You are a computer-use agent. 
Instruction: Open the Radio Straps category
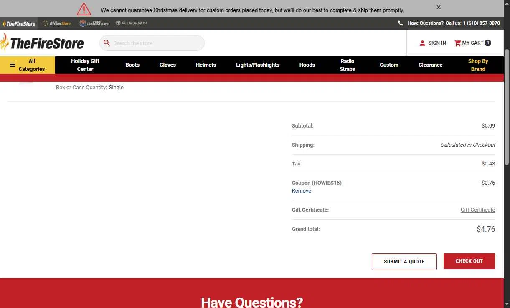click(348, 65)
